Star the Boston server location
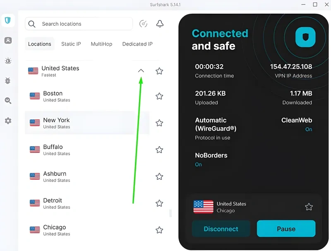 point(159,96)
